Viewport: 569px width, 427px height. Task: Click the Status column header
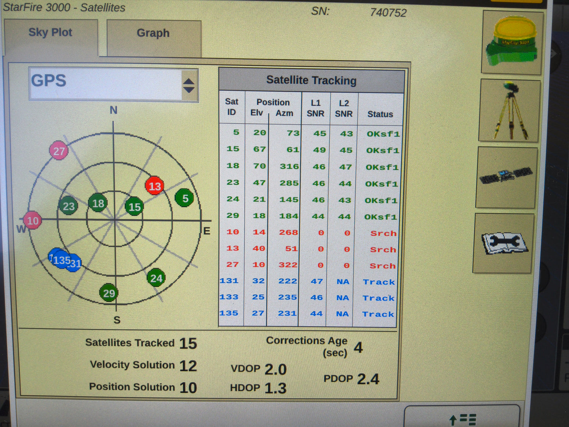(380, 114)
